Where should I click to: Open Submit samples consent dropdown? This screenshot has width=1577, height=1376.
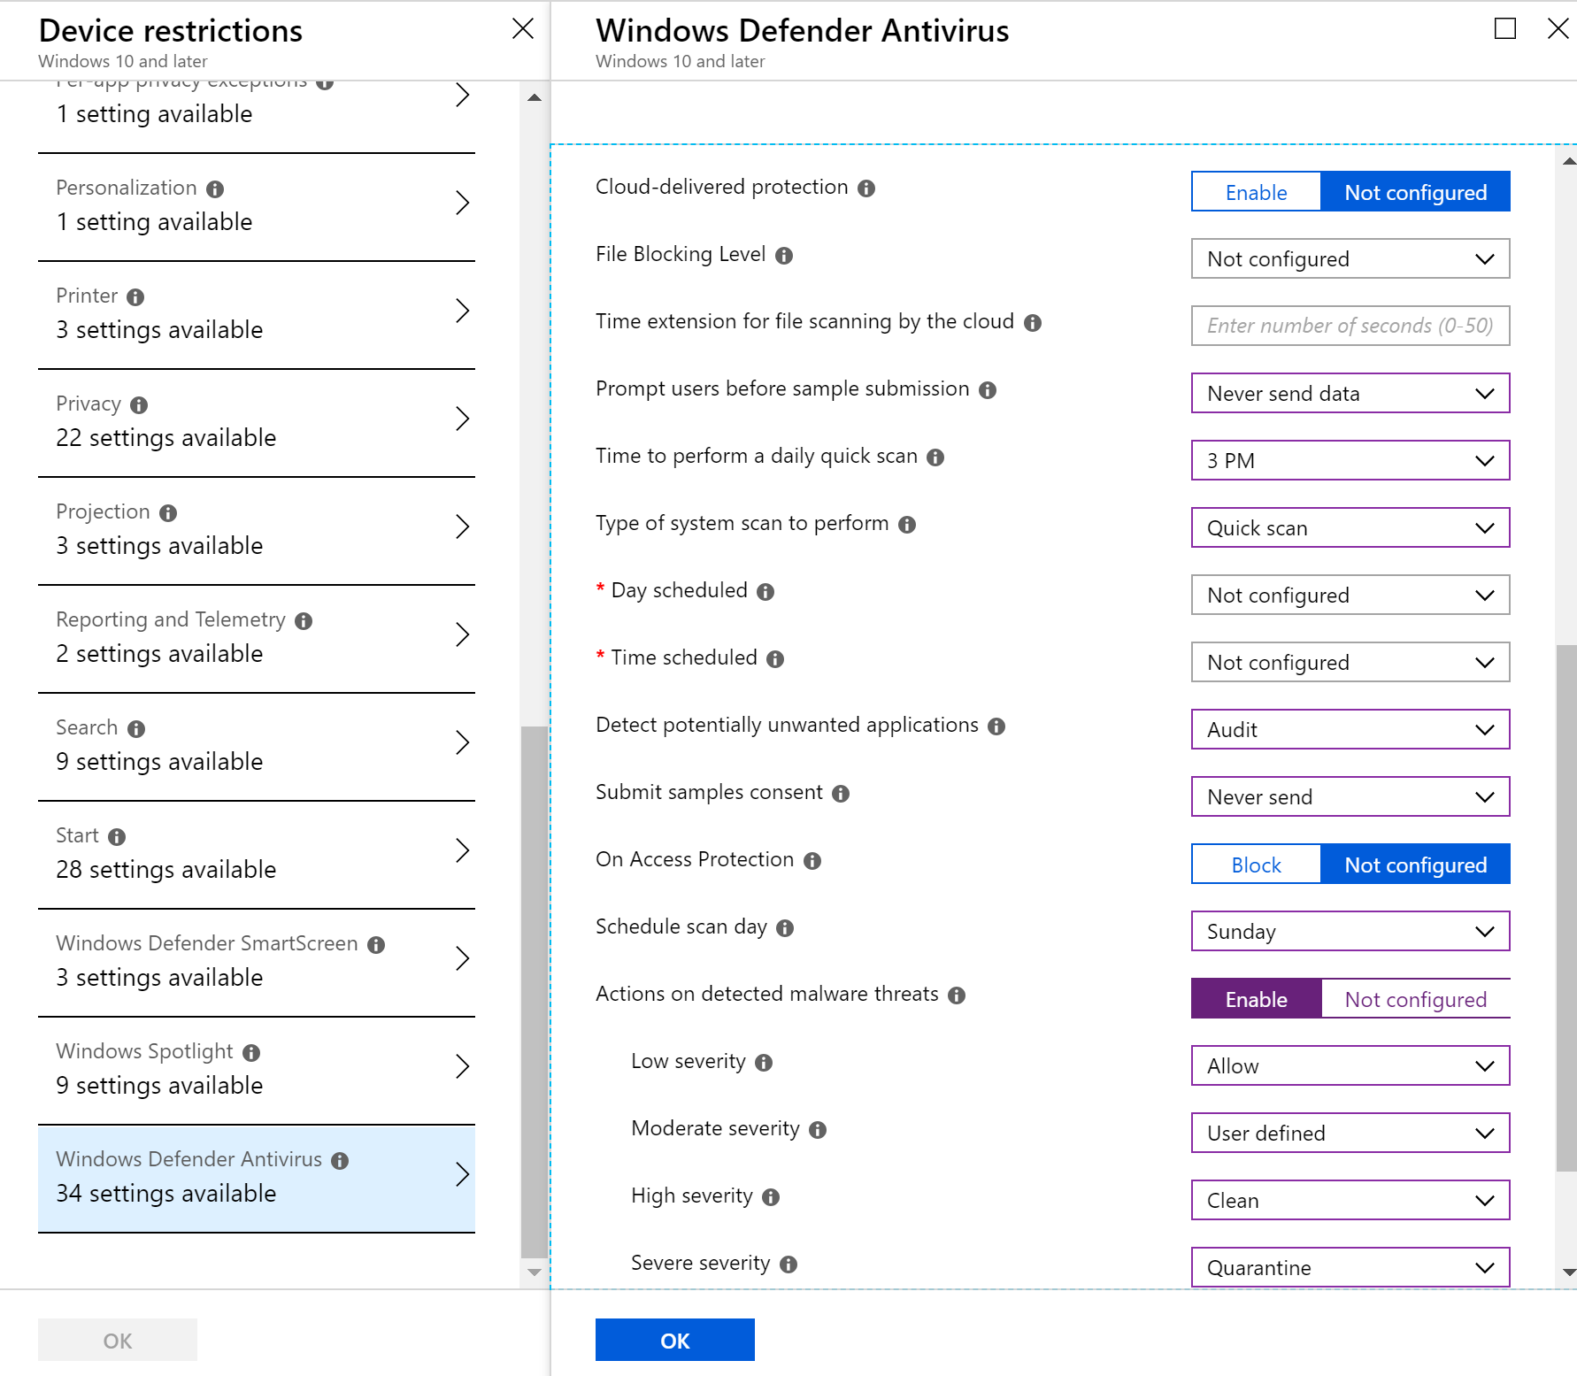[x=1350, y=796]
